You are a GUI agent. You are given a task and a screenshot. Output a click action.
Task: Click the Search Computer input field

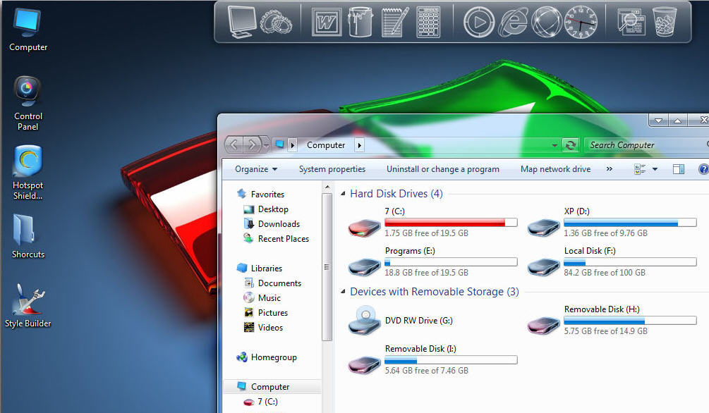click(642, 145)
